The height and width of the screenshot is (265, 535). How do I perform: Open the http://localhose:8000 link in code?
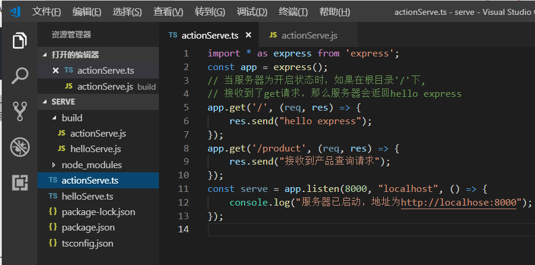(x=459, y=203)
